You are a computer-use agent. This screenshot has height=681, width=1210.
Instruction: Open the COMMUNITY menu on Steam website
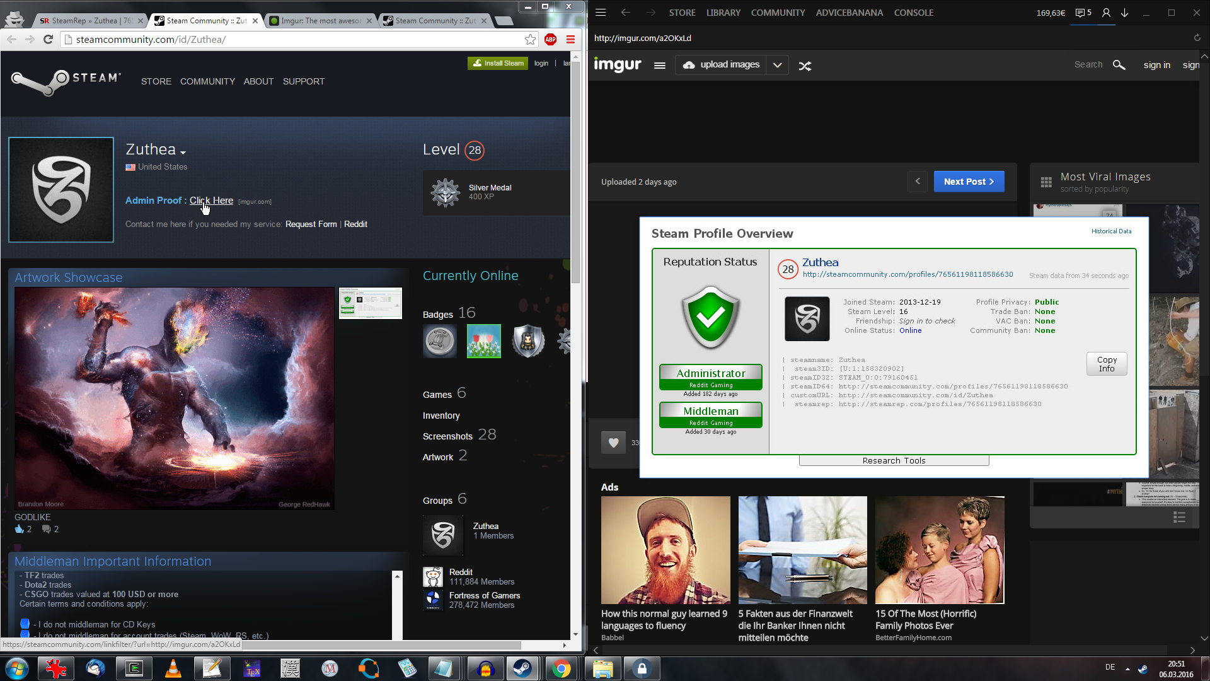tap(207, 81)
